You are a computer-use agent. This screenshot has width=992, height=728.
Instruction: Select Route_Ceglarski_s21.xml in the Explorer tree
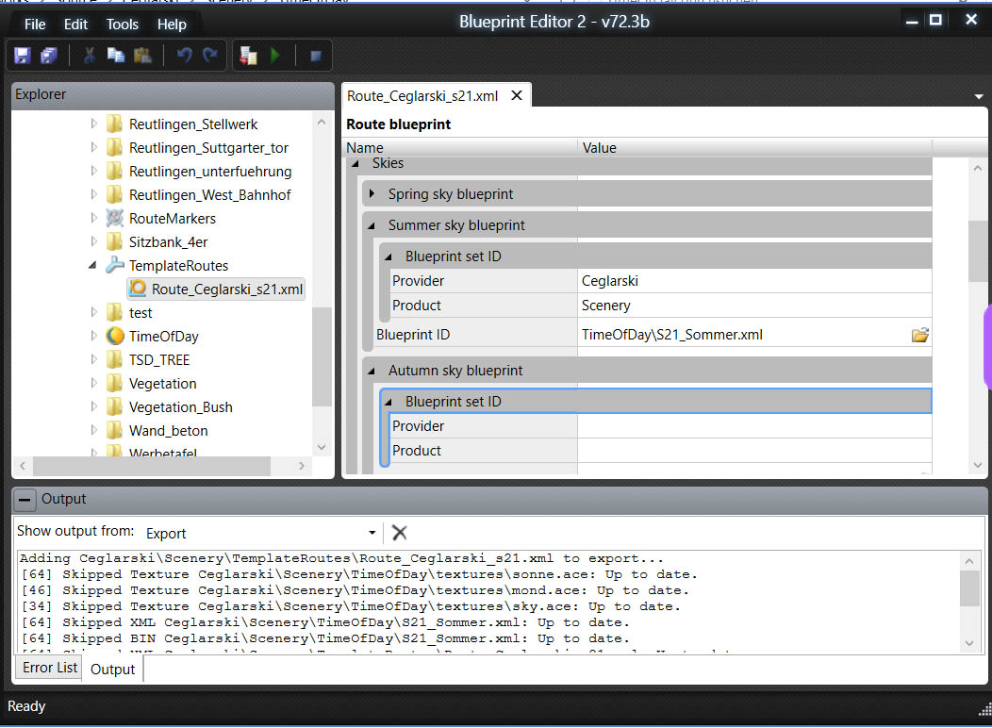tap(227, 290)
